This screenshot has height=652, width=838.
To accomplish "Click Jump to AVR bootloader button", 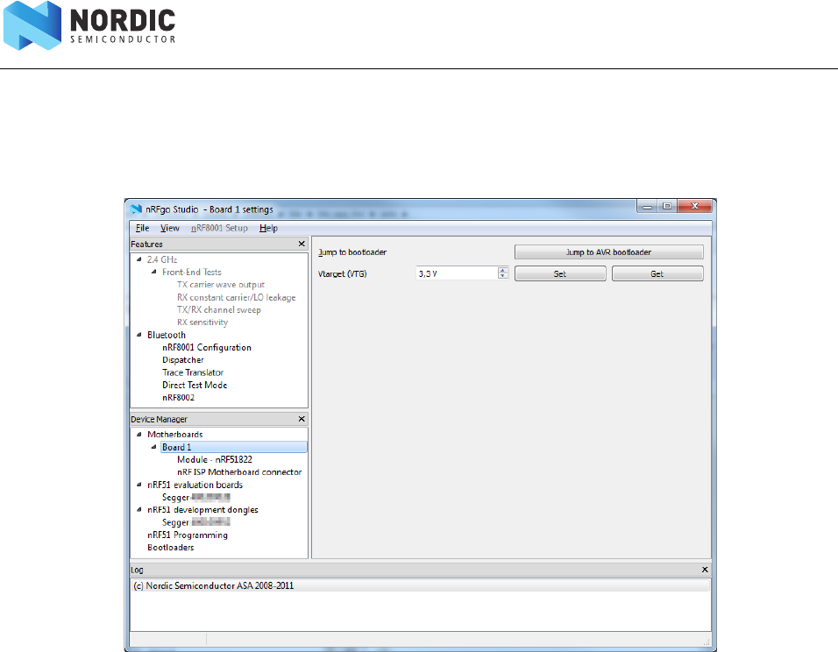I will 608,252.
